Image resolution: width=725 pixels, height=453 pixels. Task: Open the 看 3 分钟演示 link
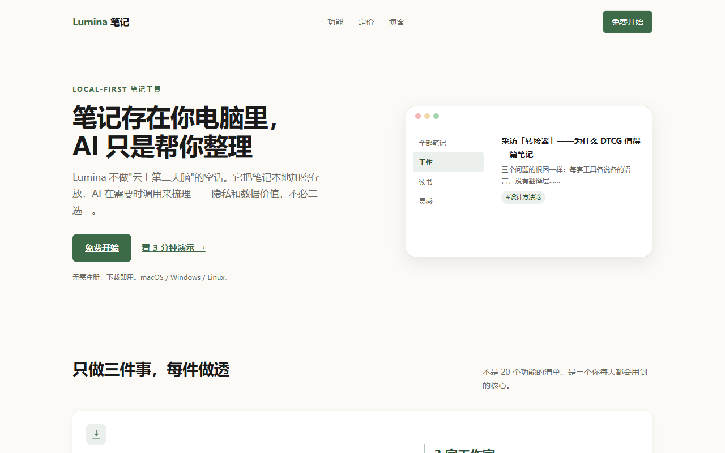tap(173, 248)
